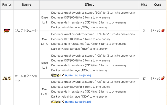Viewport: 167px width, 105px height.
Task: Click the red crystal icon in NV row cost
Action: pos(163,30)
